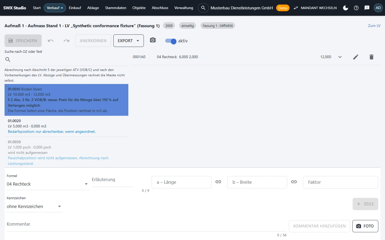Image resolution: width=385 pixels, height=240 pixels.
Task: Open the Einkauf menu item
Action: 75,8
